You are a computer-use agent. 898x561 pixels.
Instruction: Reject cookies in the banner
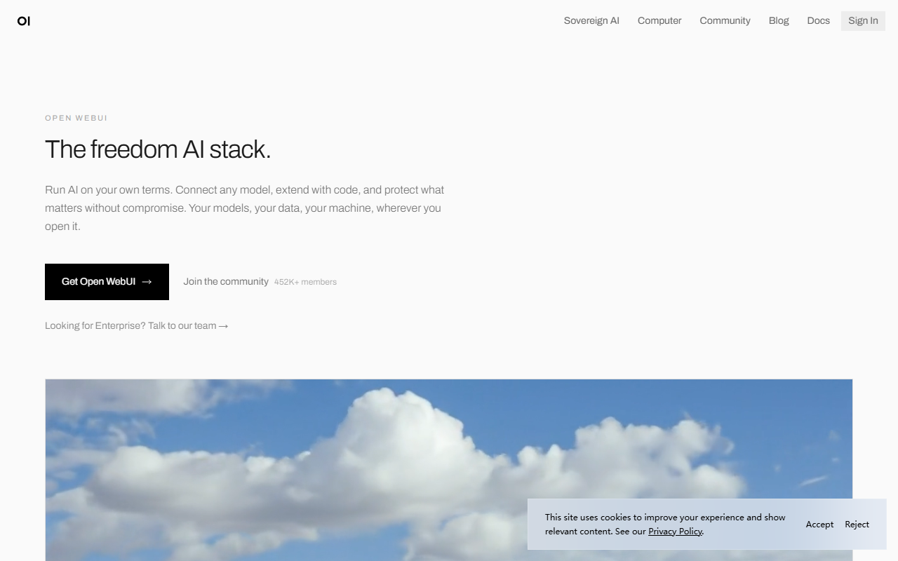(x=857, y=525)
